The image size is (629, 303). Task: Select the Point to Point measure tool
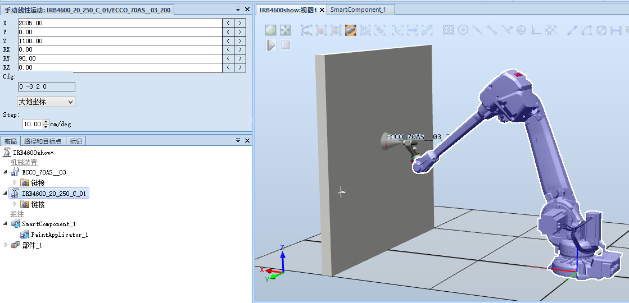coord(572,30)
